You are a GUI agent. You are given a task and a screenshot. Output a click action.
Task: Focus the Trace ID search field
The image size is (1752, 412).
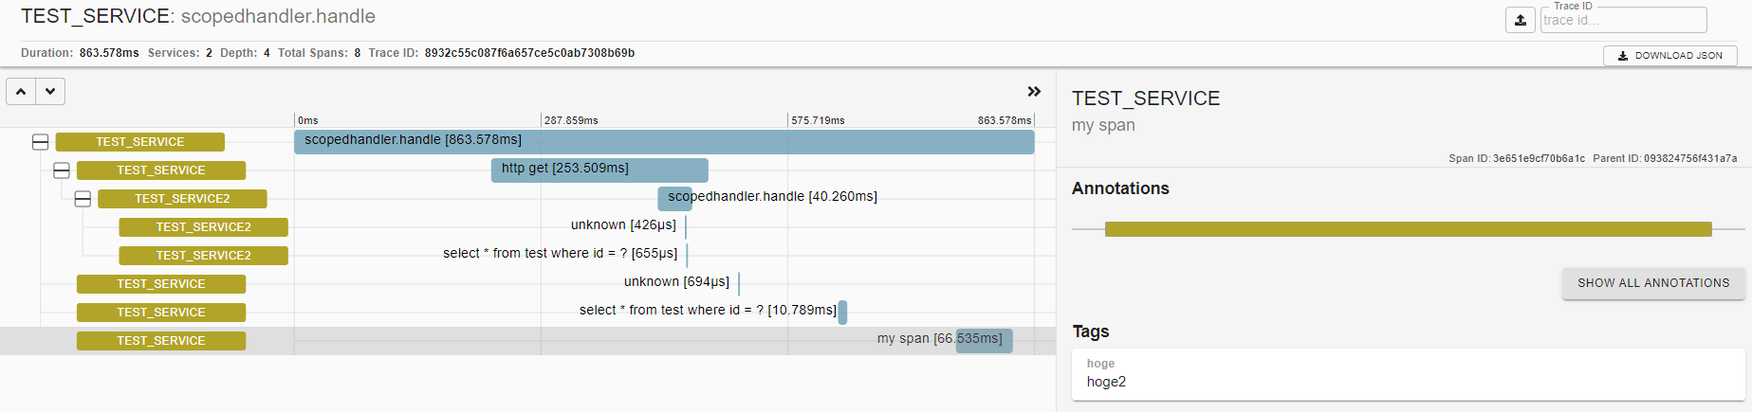(x=1623, y=20)
